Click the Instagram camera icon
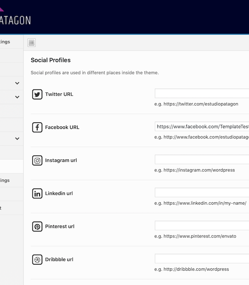Viewport: 249px width, 285px height. pos(37,161)
